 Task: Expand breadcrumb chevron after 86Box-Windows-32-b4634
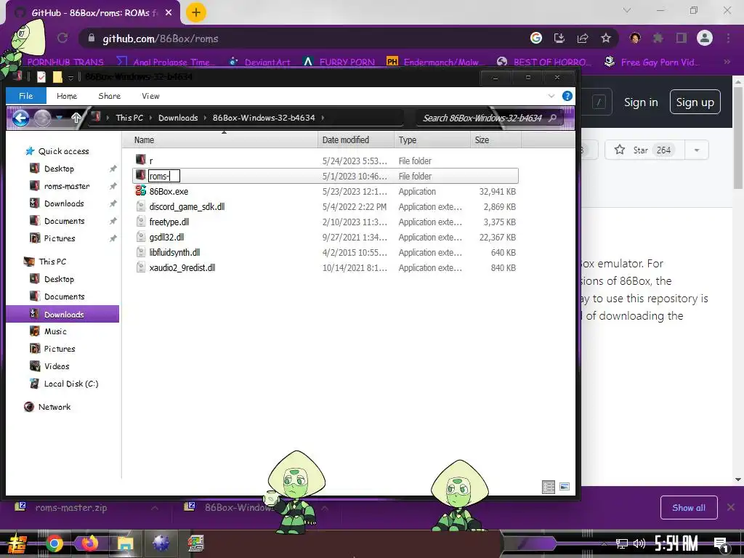(323, 118)
